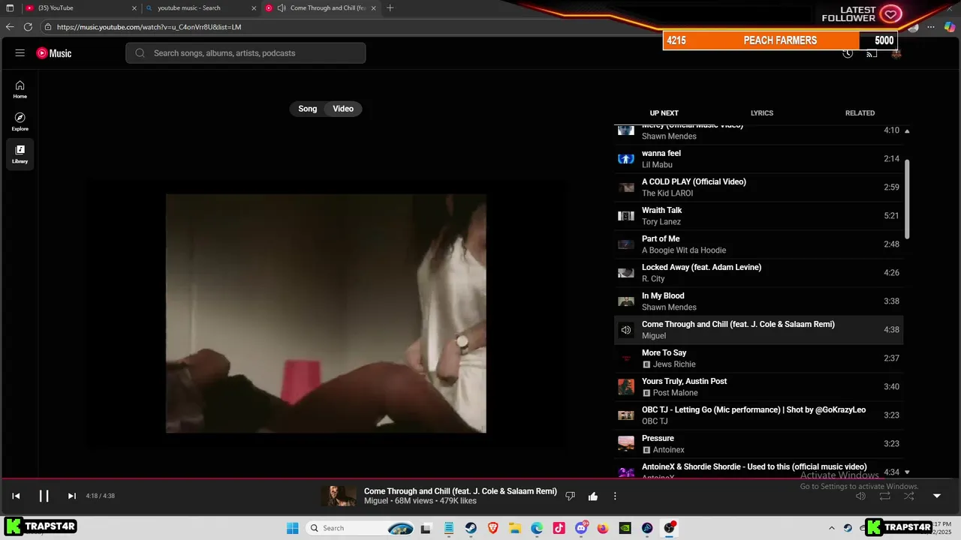Click the player bar album thumbnail
The height and width of the screenshot is (540, 961).
[339, 496]
